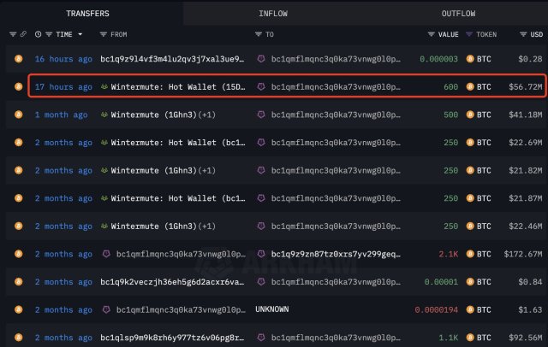The height and width of the screenshot is (347, 548).
Task: Click purple entity icon in first row TO column
Action: (261, 60)
